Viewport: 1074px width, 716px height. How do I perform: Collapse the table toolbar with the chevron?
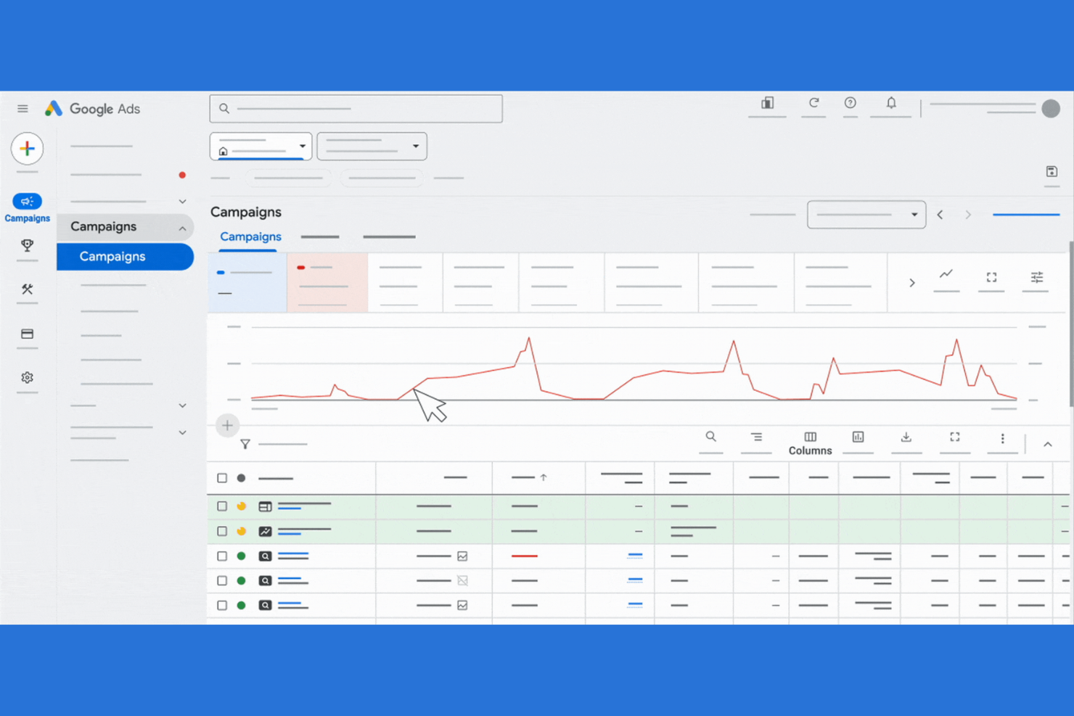(1047, 444)
